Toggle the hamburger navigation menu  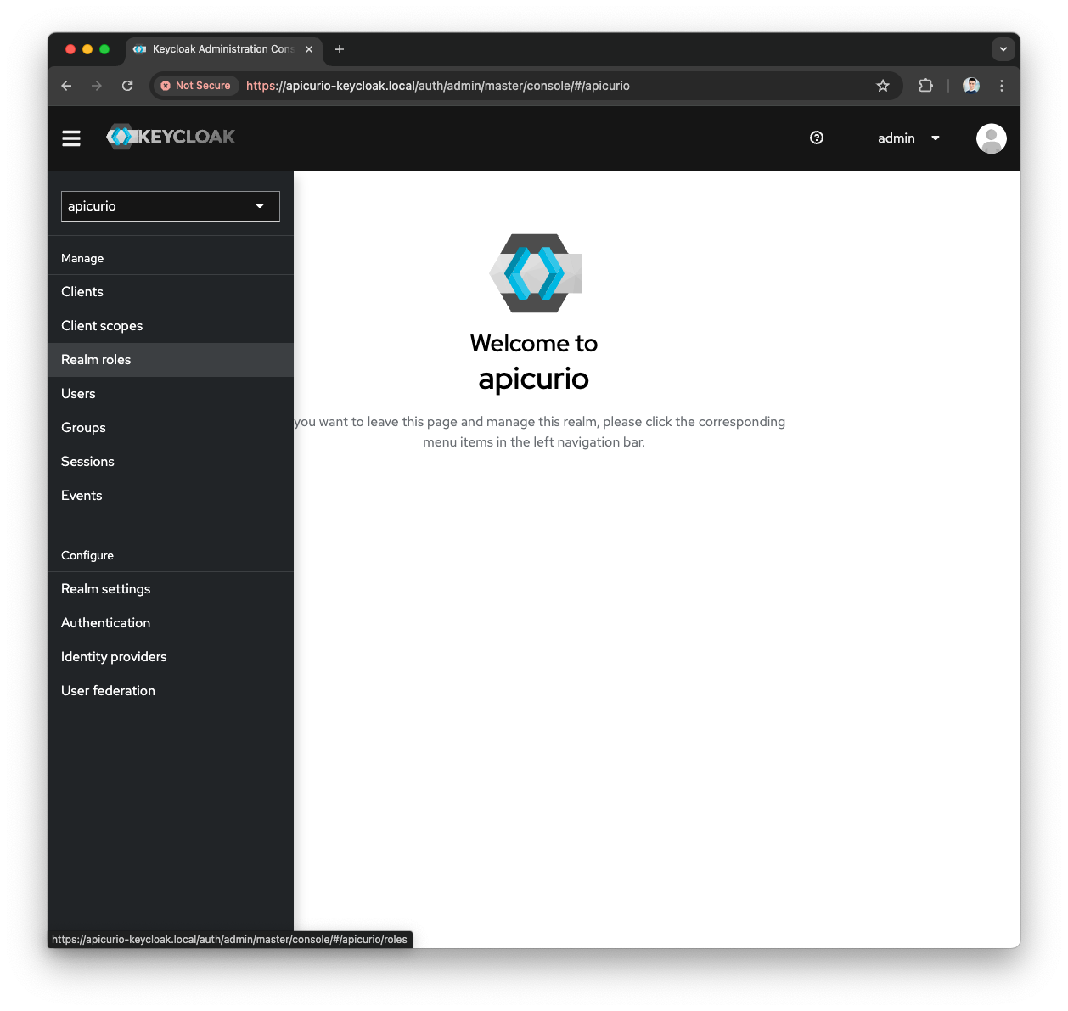click(71, 138)
